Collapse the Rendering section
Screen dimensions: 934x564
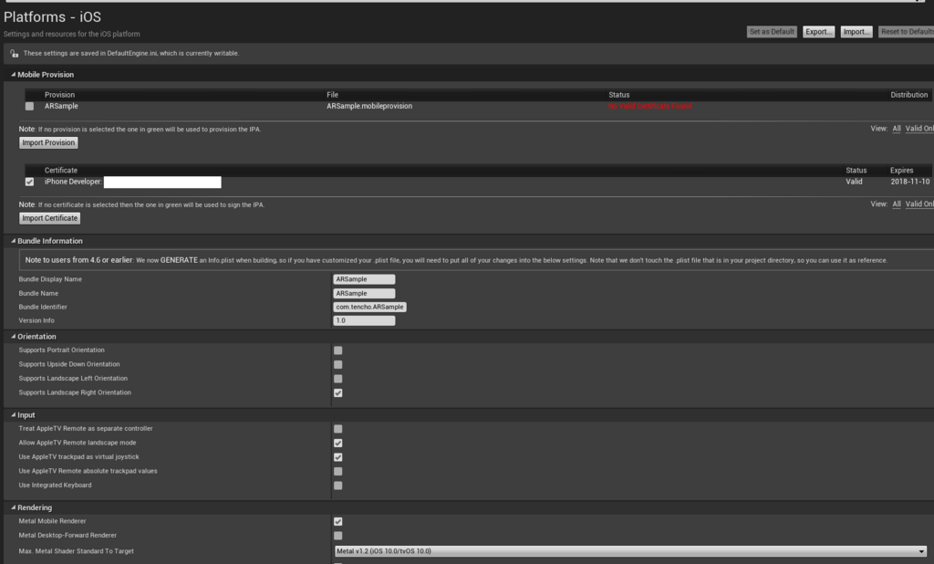(13, 507)
